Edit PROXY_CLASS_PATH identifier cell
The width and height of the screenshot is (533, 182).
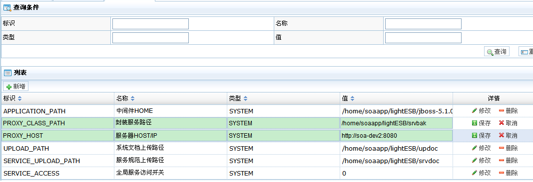click(58, 123)
